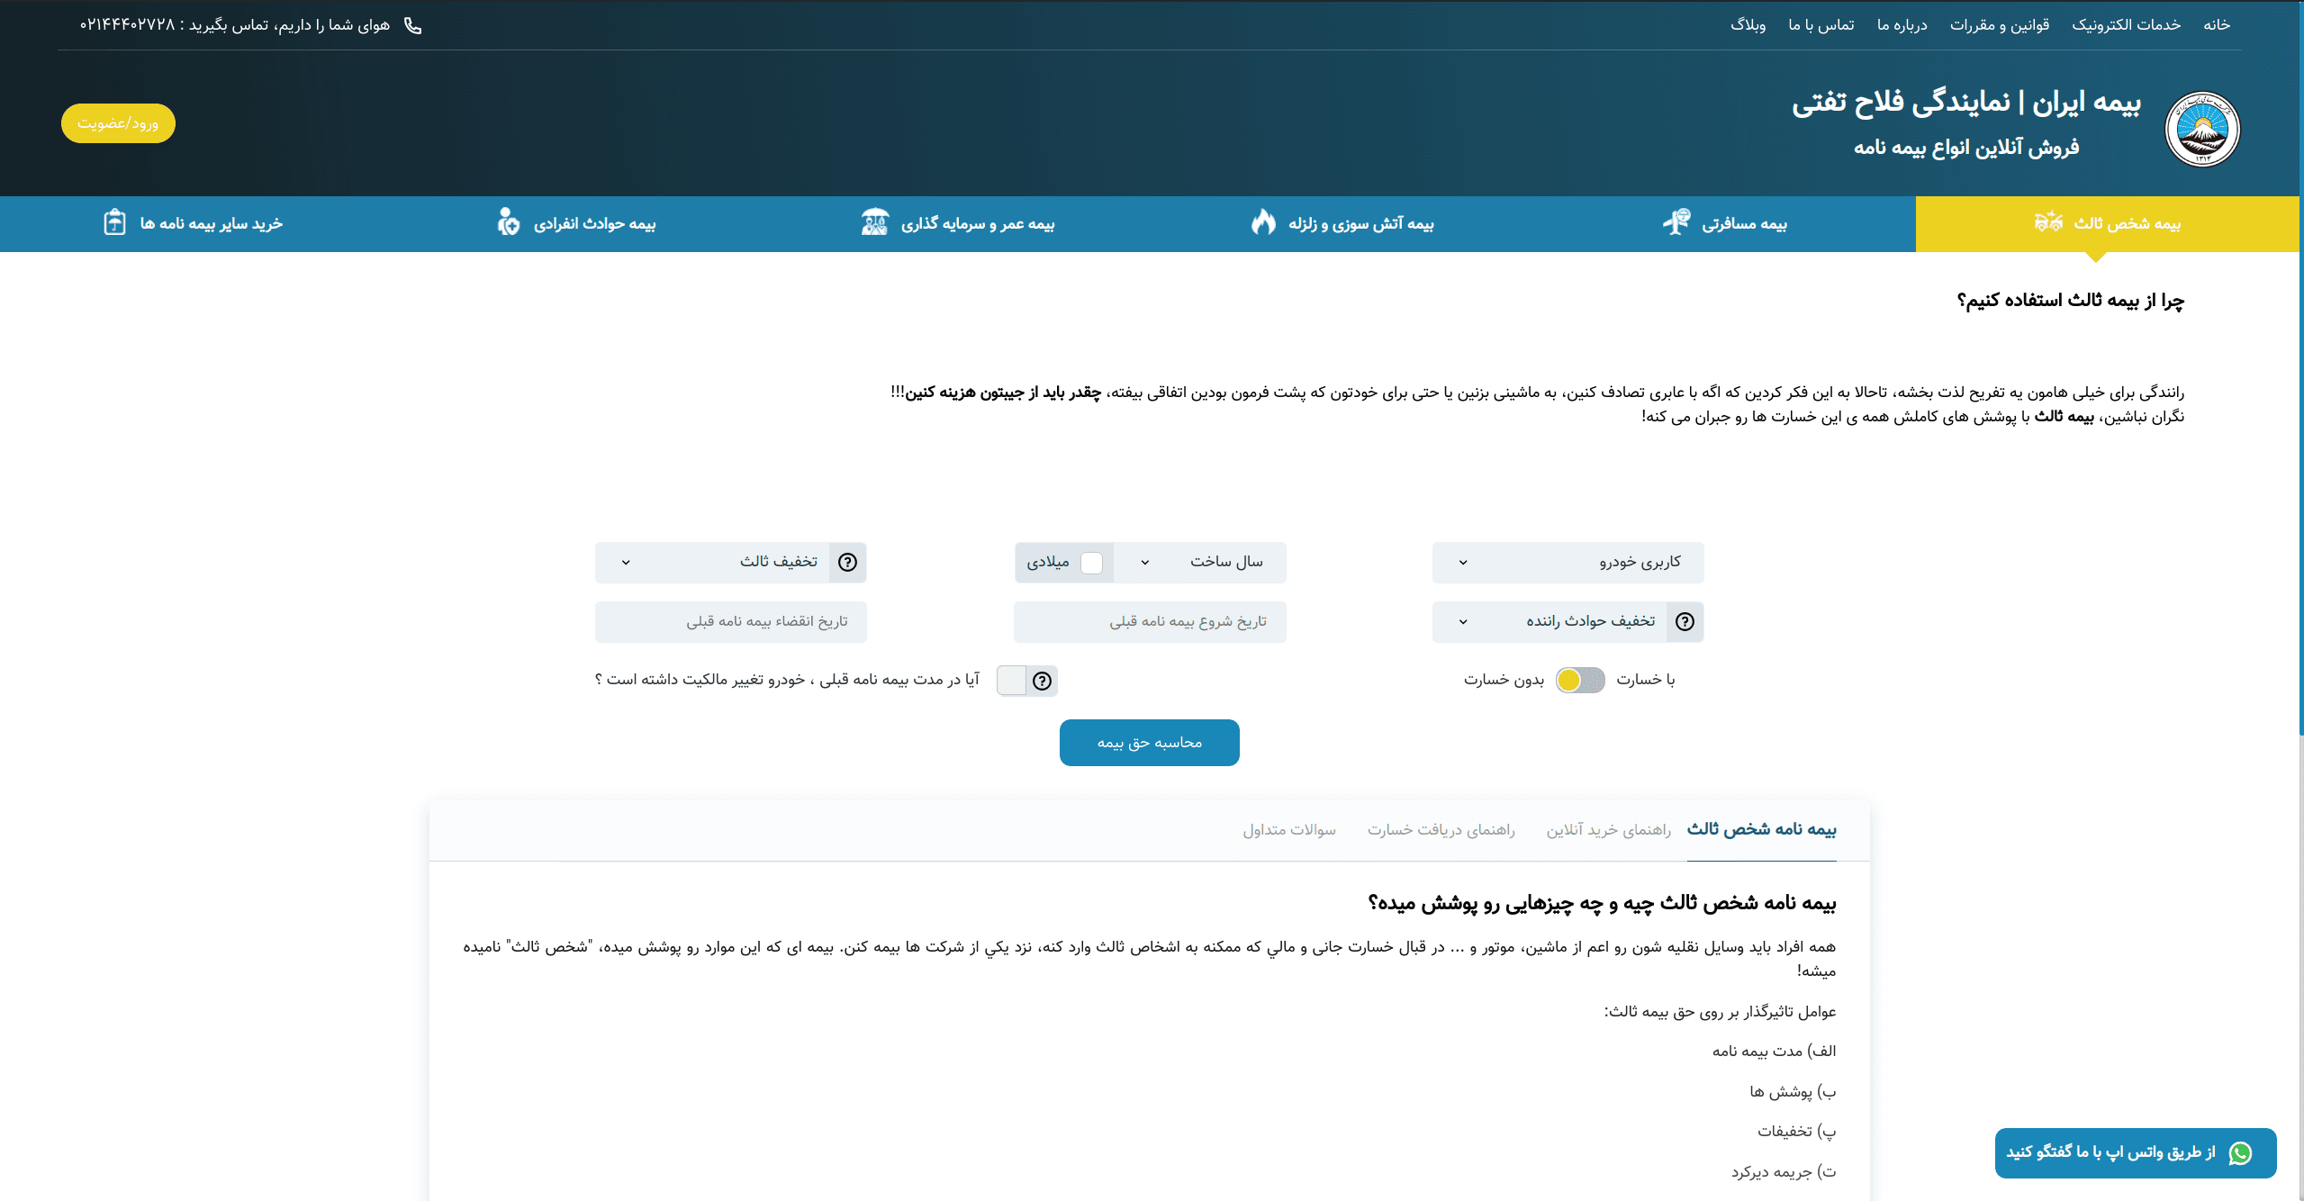Screen dimensions: 2304x1201
Task: Open the تخفیف حوادث راننده dropdown
Action: [1550, 622]
